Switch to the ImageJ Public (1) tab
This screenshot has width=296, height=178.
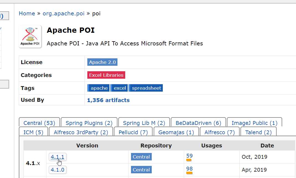[255, 123]
